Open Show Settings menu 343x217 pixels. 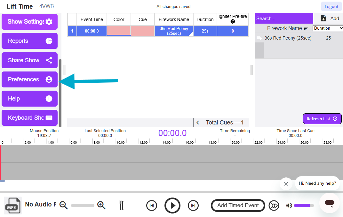point(29,22)
